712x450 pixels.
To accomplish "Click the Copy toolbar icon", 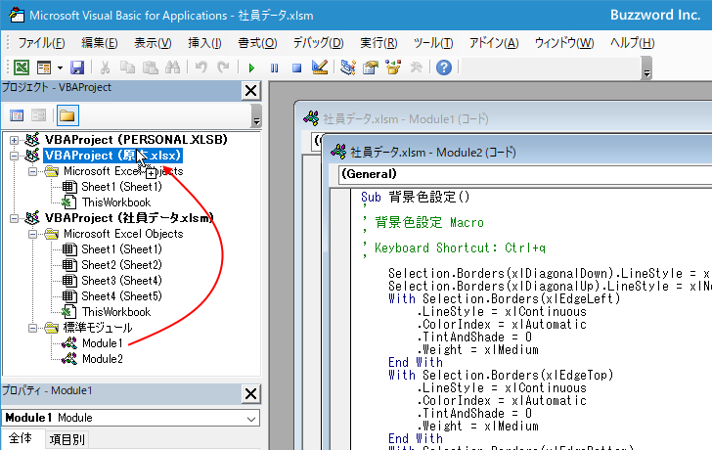I will [x=127, y=67].
